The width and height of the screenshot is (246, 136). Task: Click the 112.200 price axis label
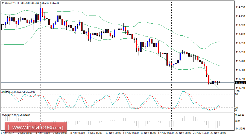pos(240,61)
